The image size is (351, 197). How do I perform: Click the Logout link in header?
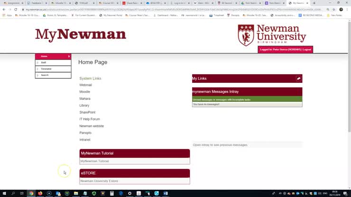(307, 50)
